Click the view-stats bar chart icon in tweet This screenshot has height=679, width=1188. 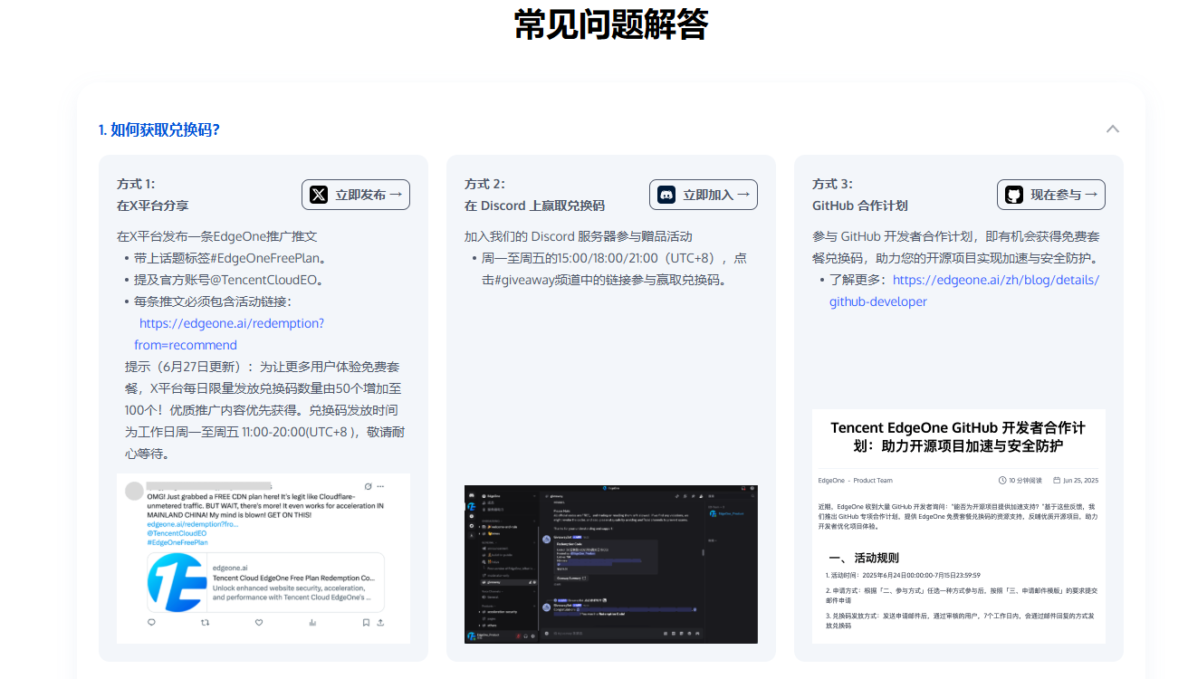click(x=312, y=622)
